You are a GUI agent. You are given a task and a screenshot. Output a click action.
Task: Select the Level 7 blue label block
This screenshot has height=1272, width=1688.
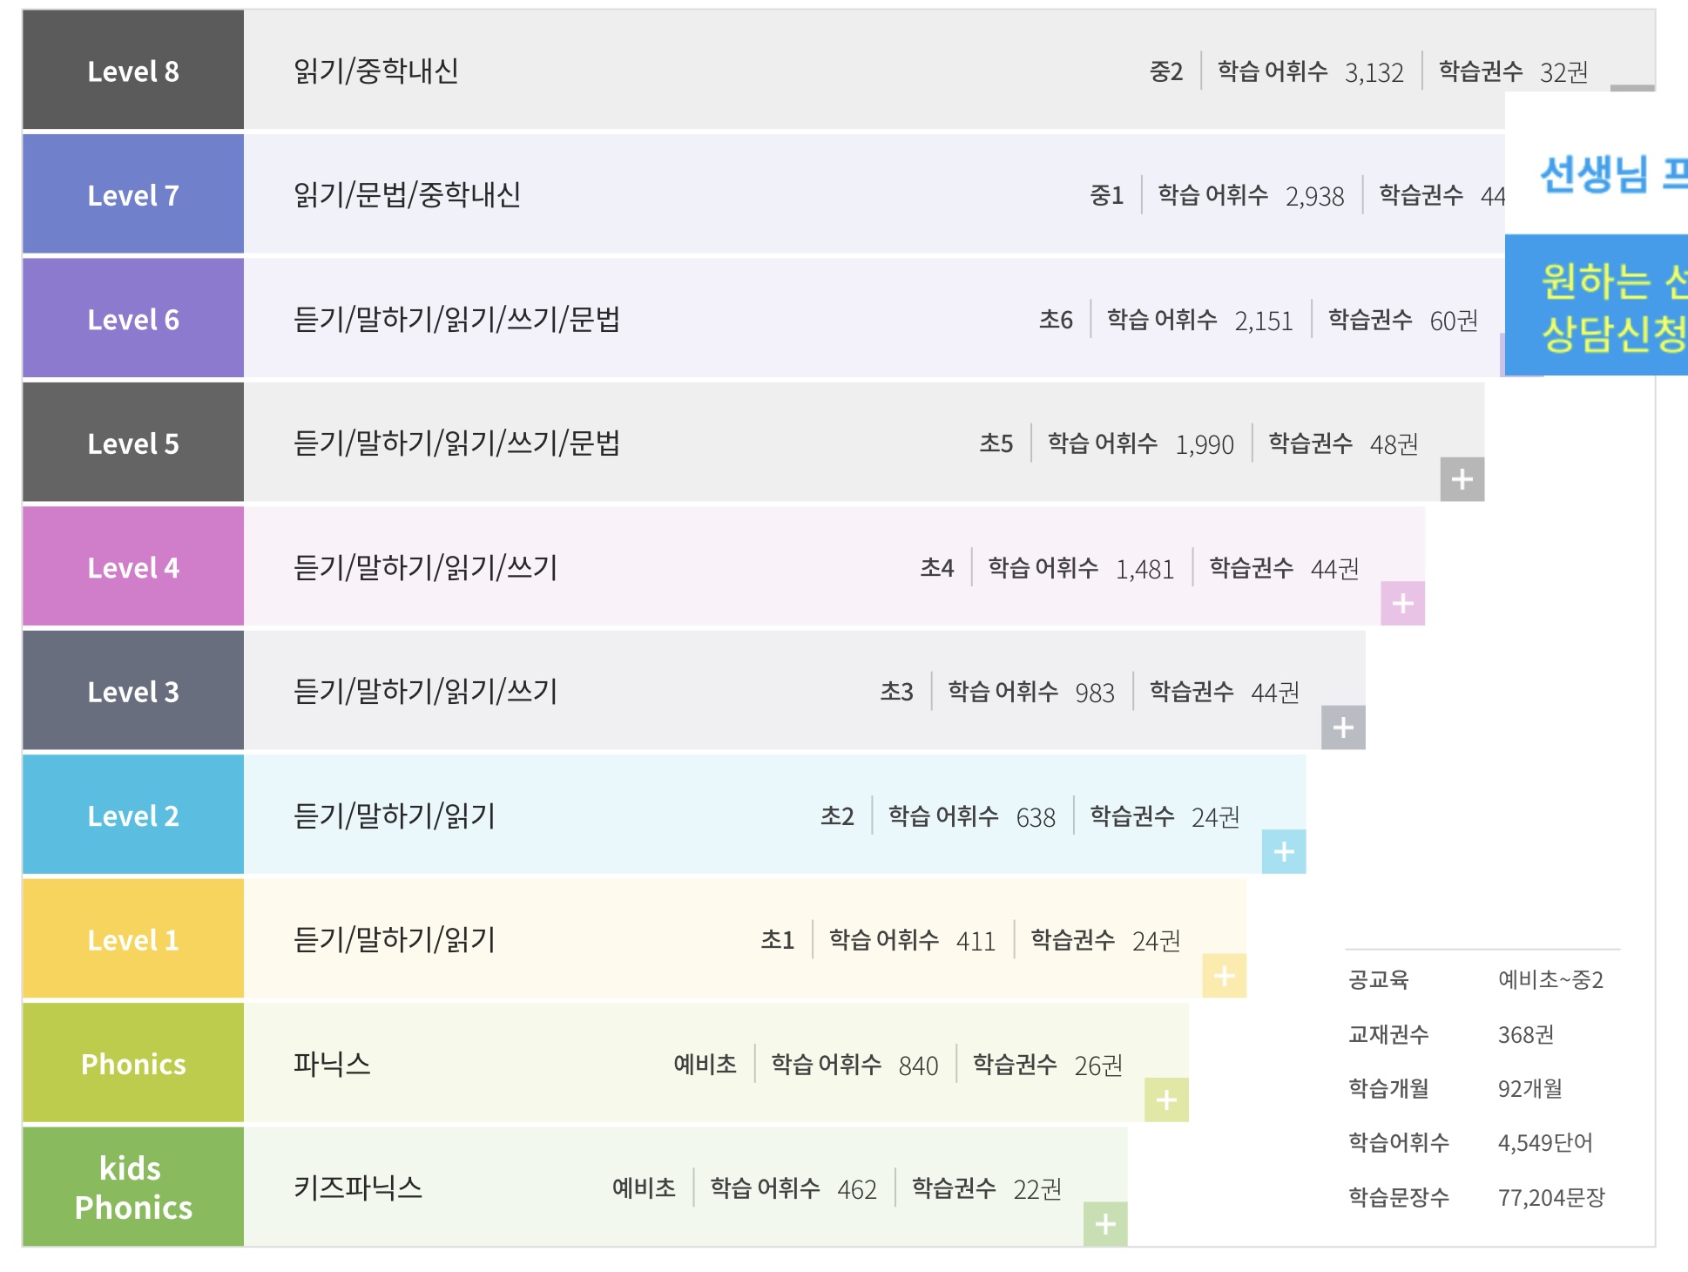click(x=133, y=195)
